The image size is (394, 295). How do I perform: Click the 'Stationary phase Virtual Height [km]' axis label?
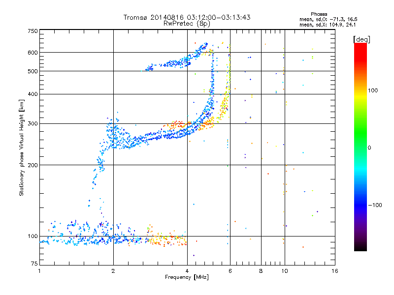[22, 147]
